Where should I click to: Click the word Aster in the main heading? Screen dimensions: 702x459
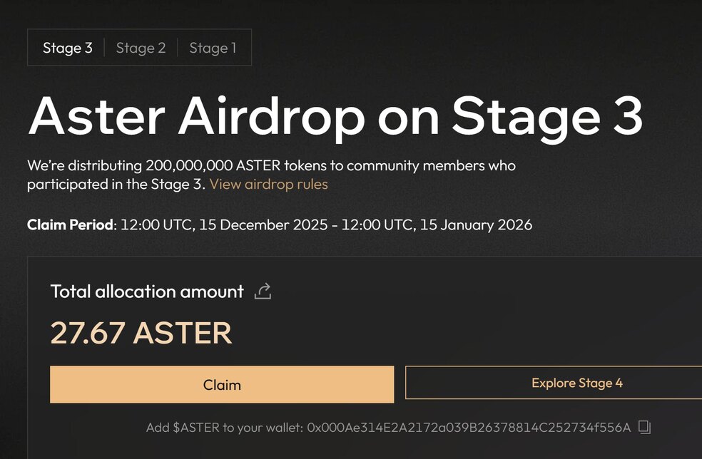[97, 114]
